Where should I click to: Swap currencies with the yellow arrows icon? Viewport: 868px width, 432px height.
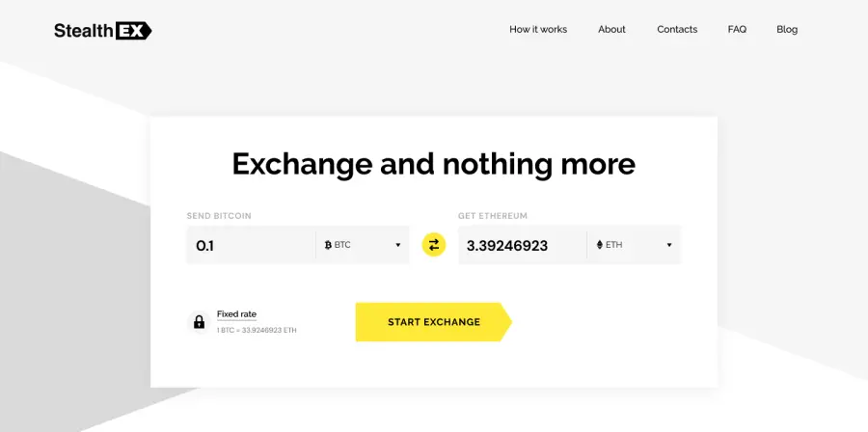coord(433,245)
